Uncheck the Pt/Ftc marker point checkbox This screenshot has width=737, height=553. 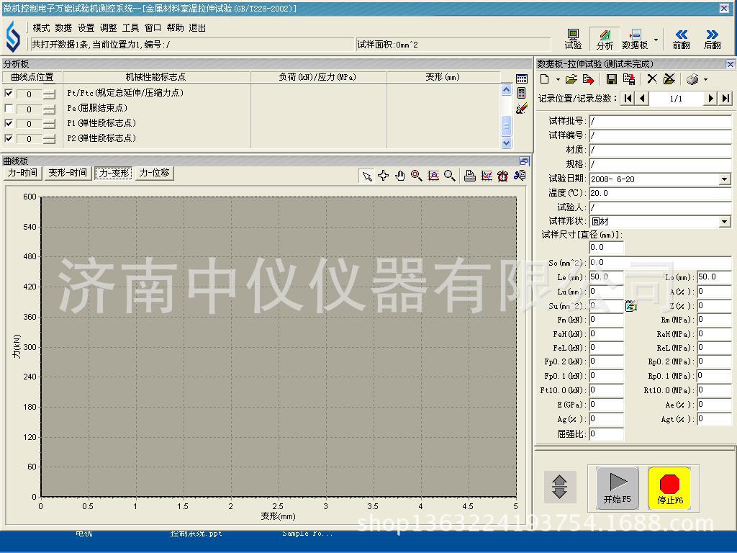click(9, 93)
